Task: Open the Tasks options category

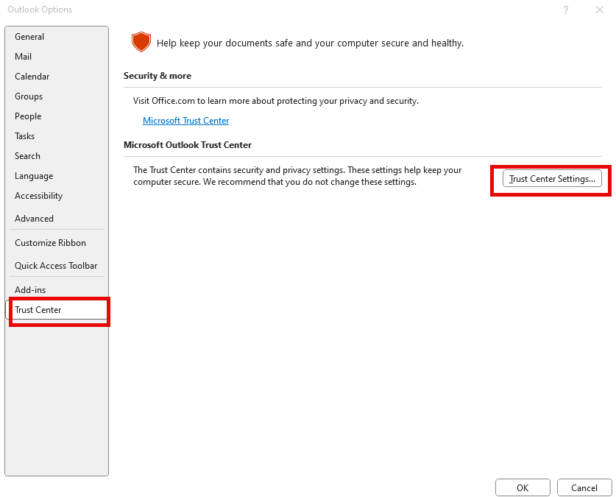Action: pos(57,136)
